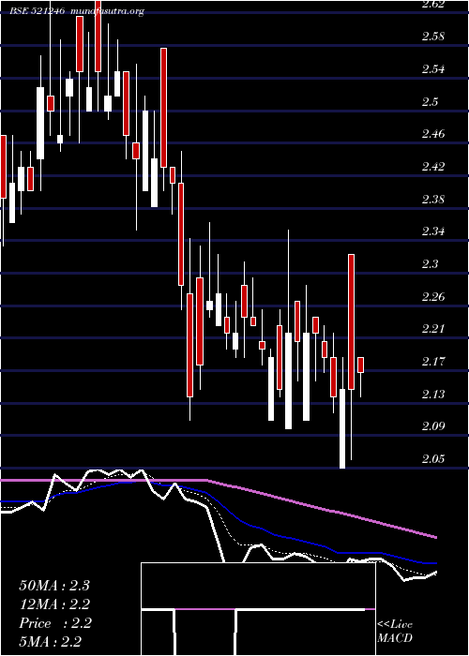Click the BSE 521246 ticker label
Viewport: 469px width, 656px height.
tap(37, 11)
